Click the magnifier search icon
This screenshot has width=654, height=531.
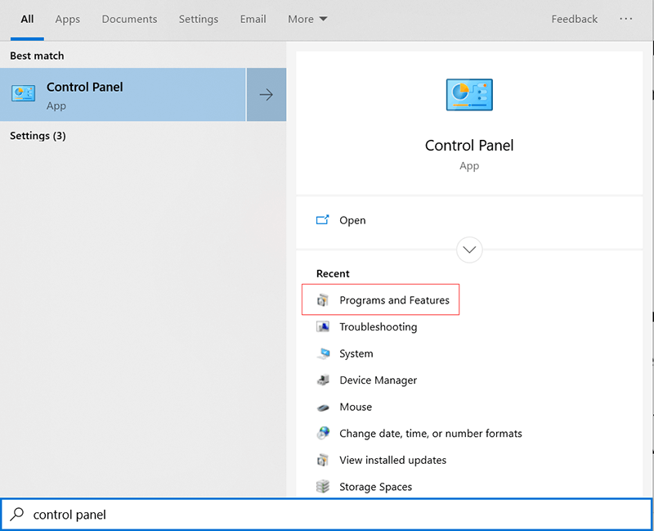point(16,515)
